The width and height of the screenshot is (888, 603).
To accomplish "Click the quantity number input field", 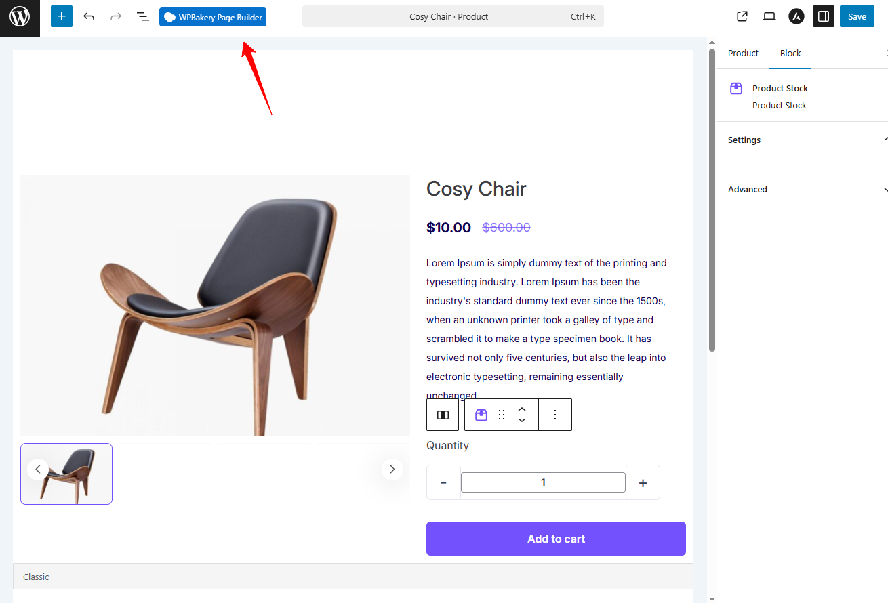I will click(x=543, y=482).
